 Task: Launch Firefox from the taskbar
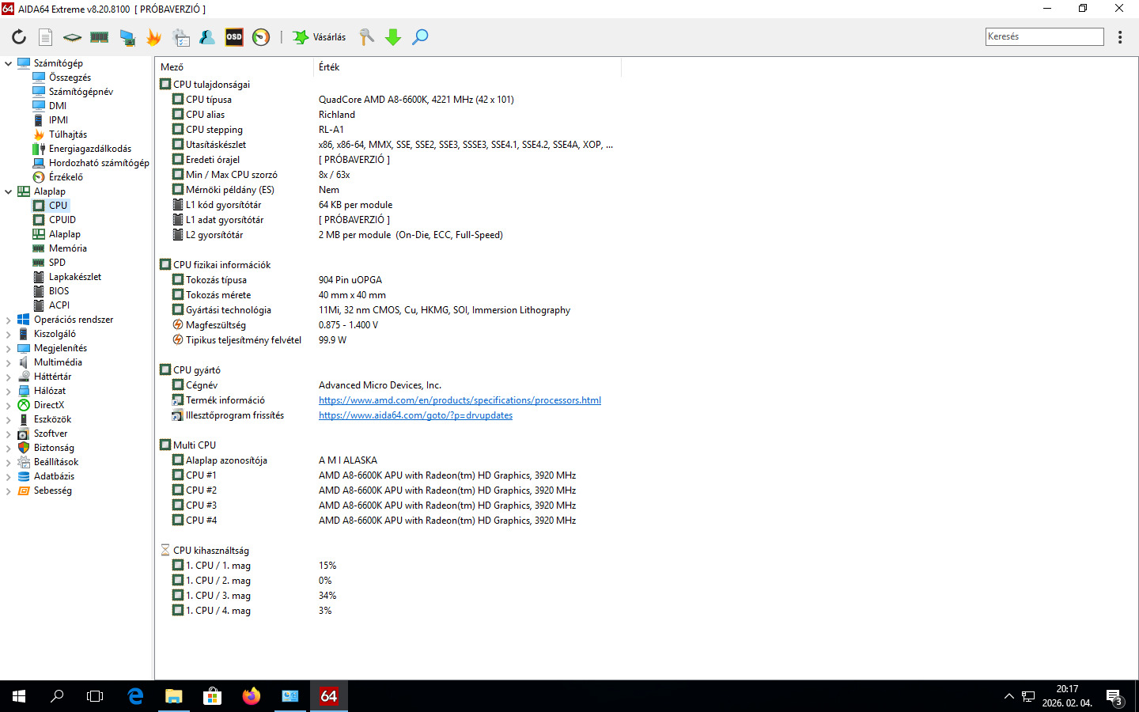click(x=251, y=696)
